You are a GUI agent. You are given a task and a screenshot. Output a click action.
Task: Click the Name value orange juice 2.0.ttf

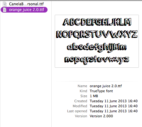(x=106, y=86)
